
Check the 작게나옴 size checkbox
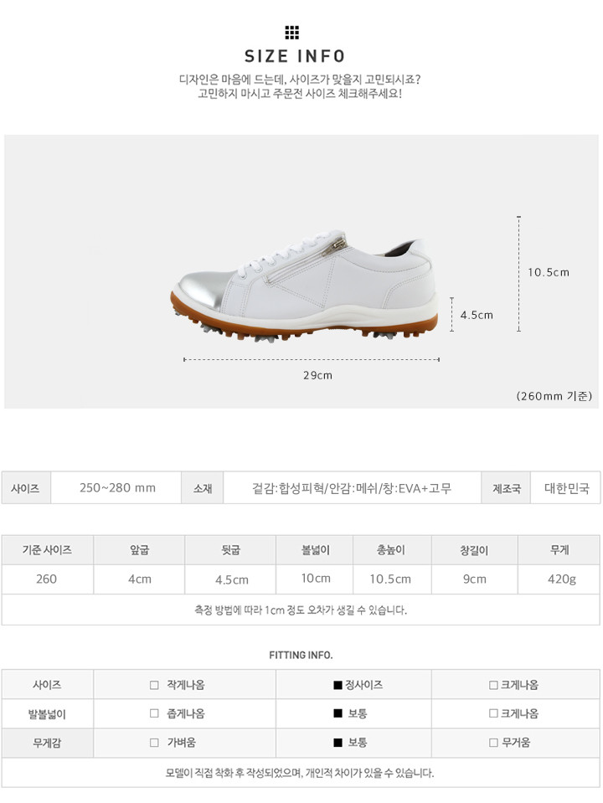click(154, 685)
